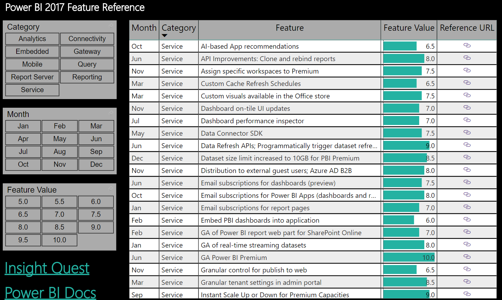Screen dimensions: 502x300
Task: Open link for Dataset size limit increased row
Action: point(467,157)
